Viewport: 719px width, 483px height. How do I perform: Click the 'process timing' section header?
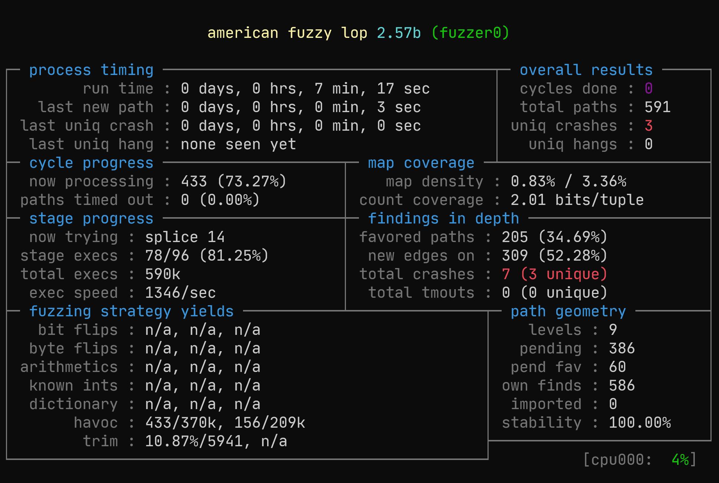[x=91, y=70]
